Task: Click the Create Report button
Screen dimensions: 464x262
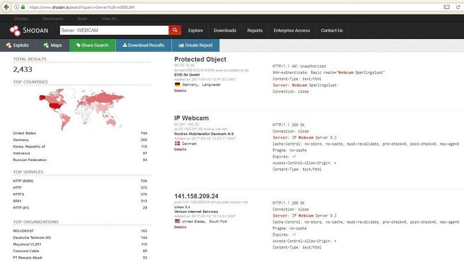Action: 195,45
